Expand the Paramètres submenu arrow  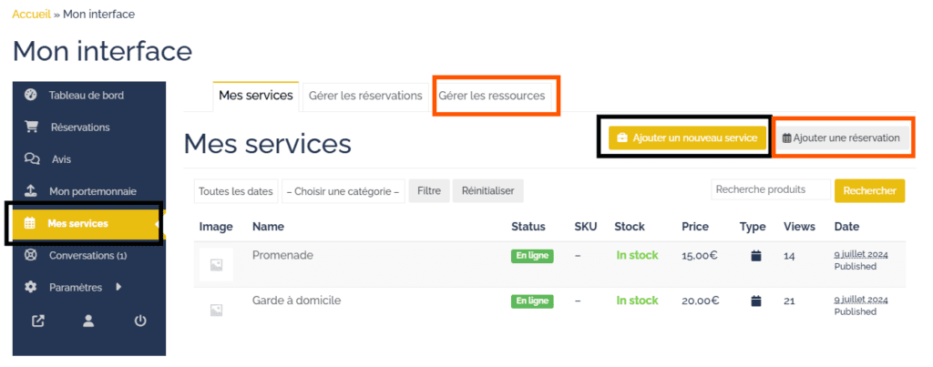pos(118,287)
